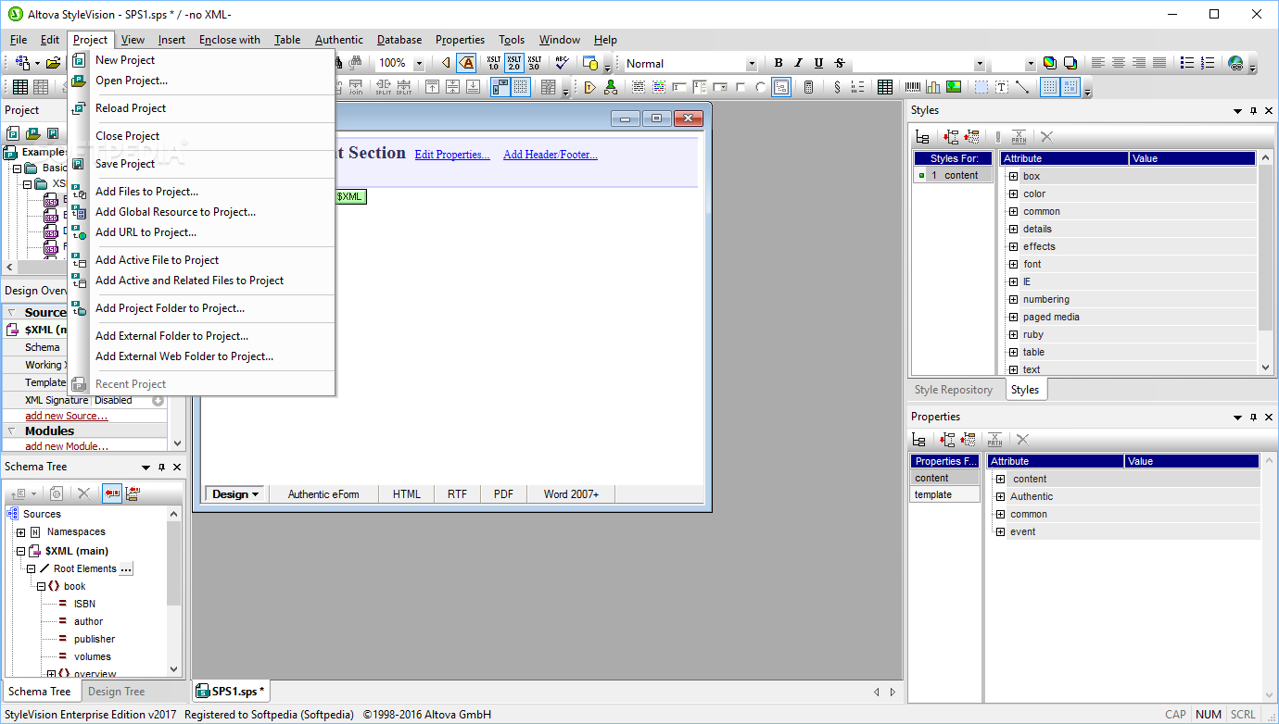1279x724 pixels.
Task: Click the insert image icon
Action: point(954,87)
